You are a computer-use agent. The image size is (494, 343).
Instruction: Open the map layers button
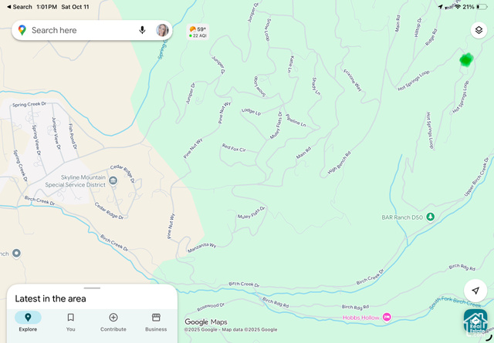479,30
